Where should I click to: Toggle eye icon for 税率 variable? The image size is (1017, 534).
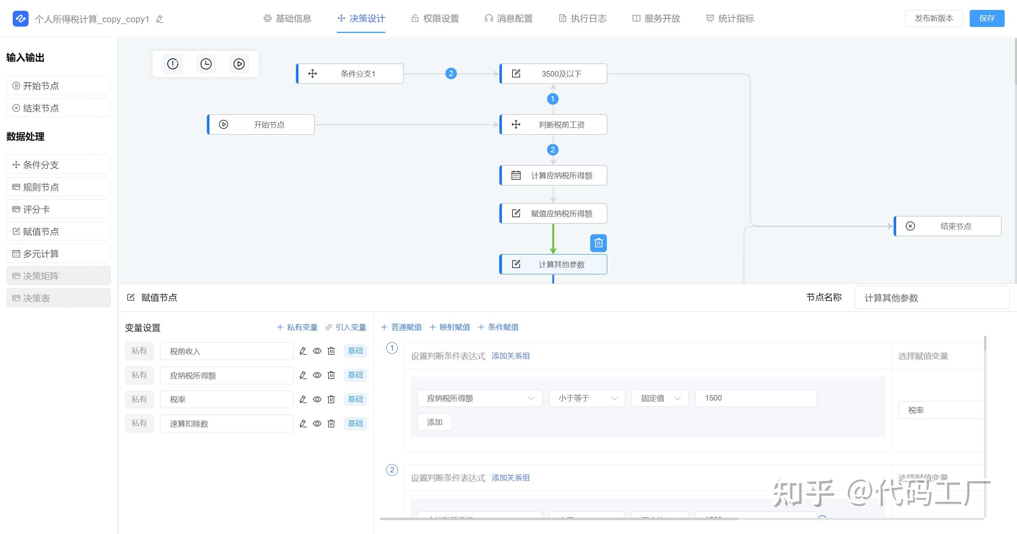pyautogui.click(x=317, y=399)
